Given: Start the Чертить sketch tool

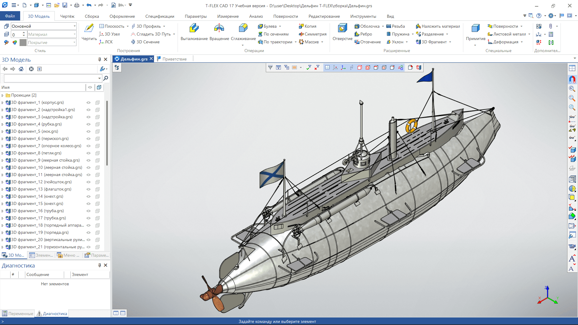Looking at the screenshot, I should click(89, 32).
